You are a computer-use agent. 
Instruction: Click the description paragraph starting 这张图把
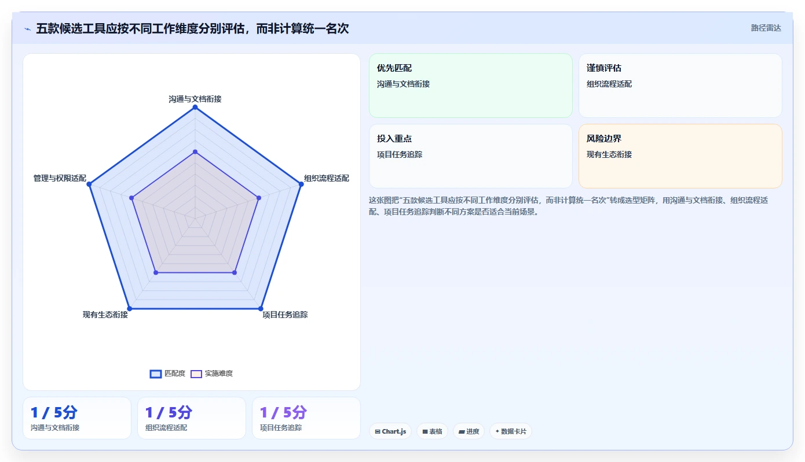click(569, 206)
